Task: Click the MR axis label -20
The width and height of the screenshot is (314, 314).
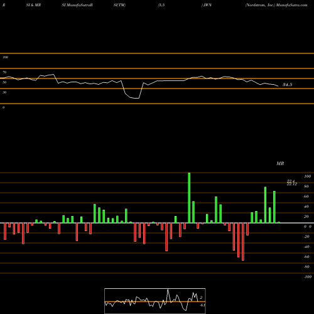Action: pos(306,237)
